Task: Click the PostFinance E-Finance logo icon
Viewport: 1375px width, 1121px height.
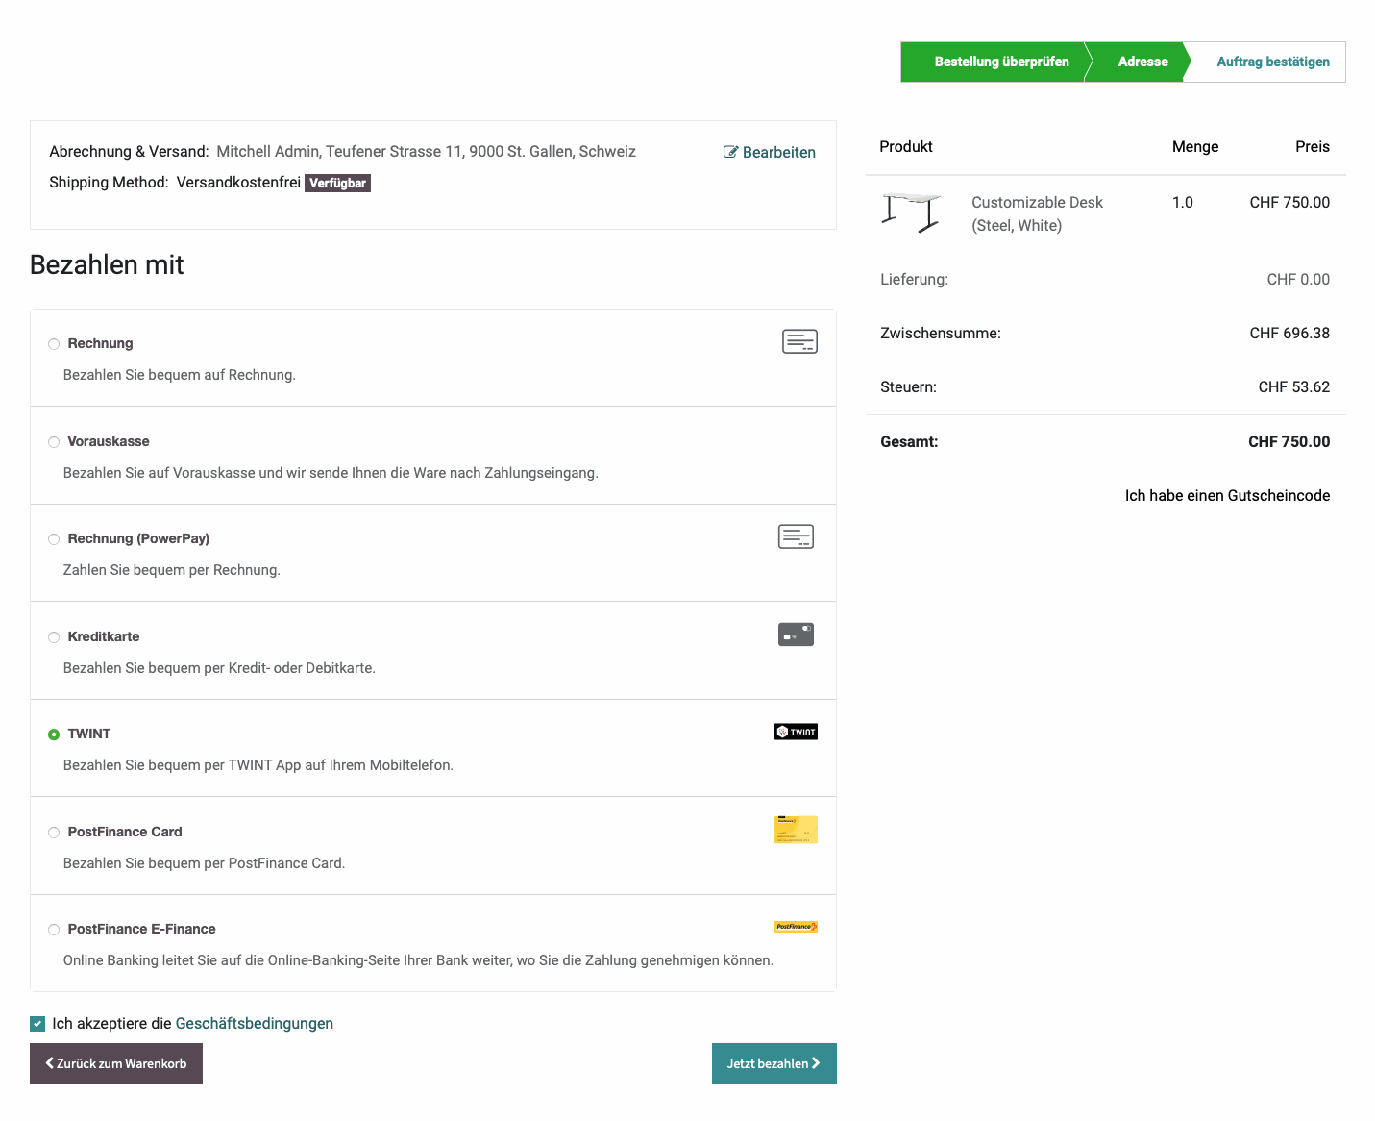Action: coord(795,927)
